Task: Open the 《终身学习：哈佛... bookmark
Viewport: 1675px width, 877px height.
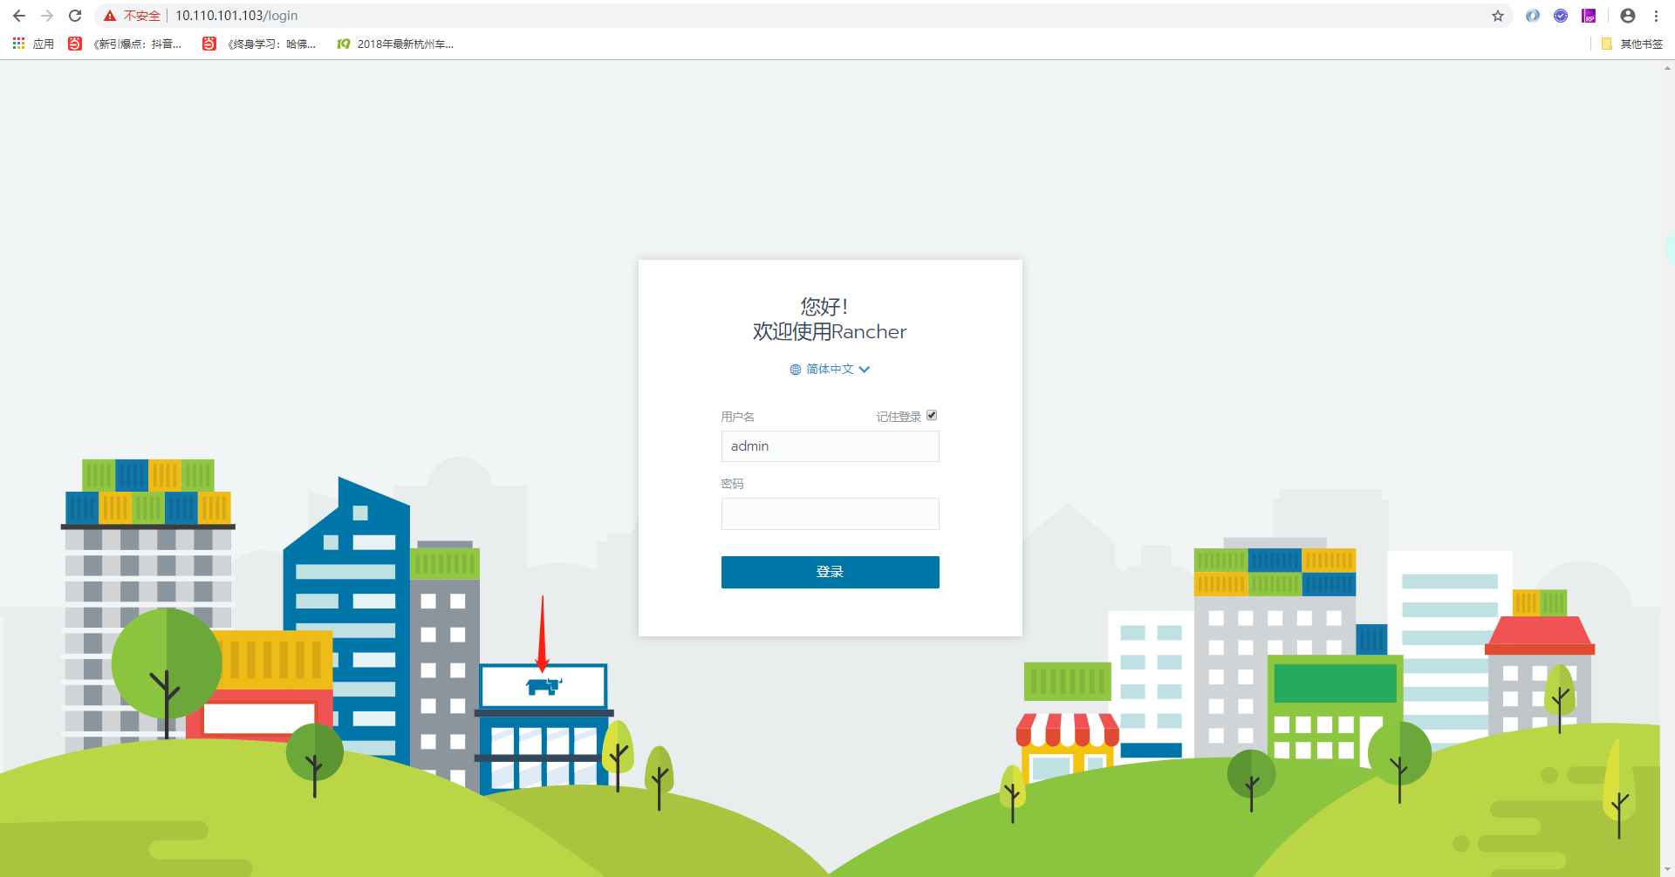Action: click(x=259, y=44)
